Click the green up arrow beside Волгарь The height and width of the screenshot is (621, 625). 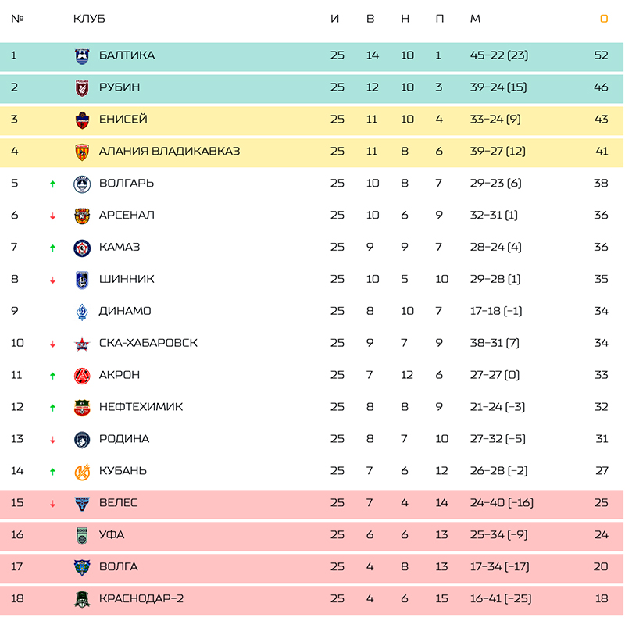52,184
